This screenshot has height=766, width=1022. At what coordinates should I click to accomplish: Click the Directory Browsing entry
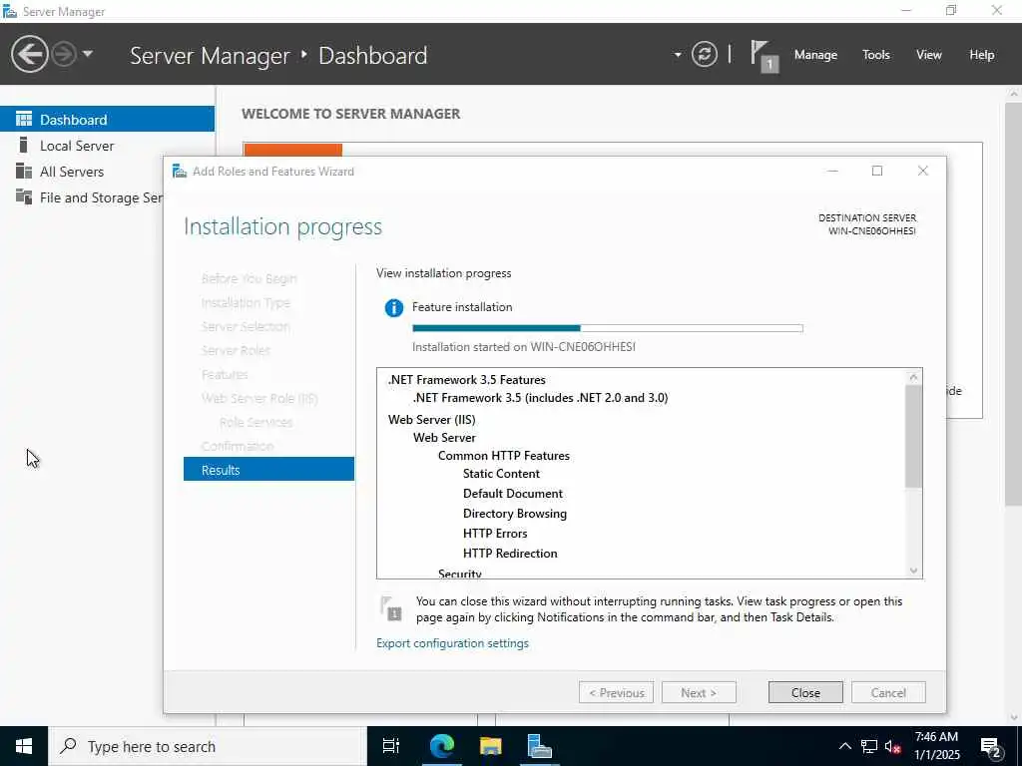point(515,514)
